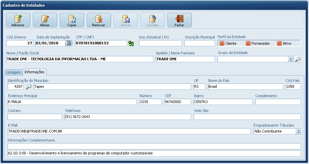Click the Web Site field
The image size is (309, 164).
click(247, 117)
